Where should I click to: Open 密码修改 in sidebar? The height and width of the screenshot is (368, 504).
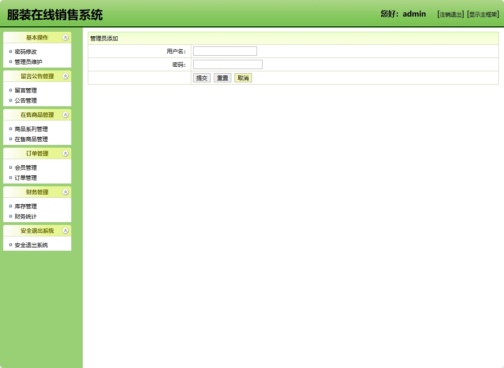[26, 52]
